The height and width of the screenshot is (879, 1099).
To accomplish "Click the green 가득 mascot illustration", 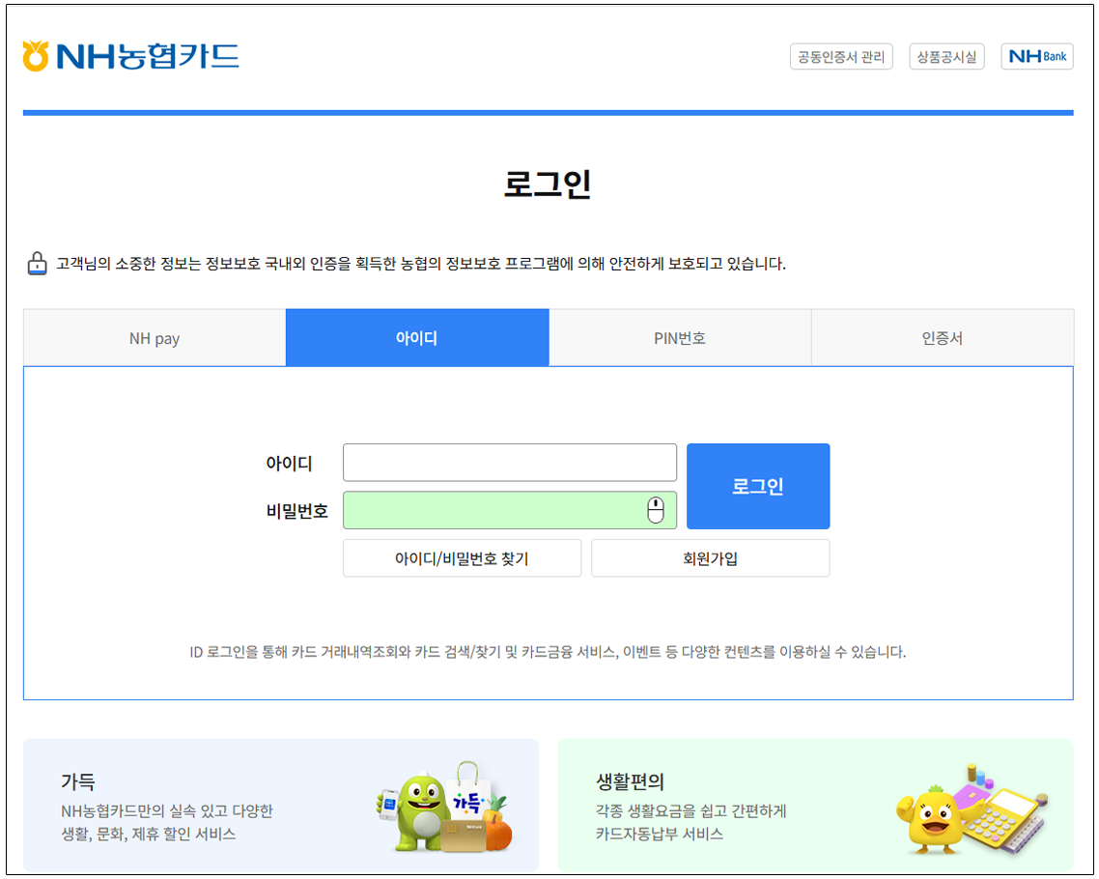I will pos(442,808).
